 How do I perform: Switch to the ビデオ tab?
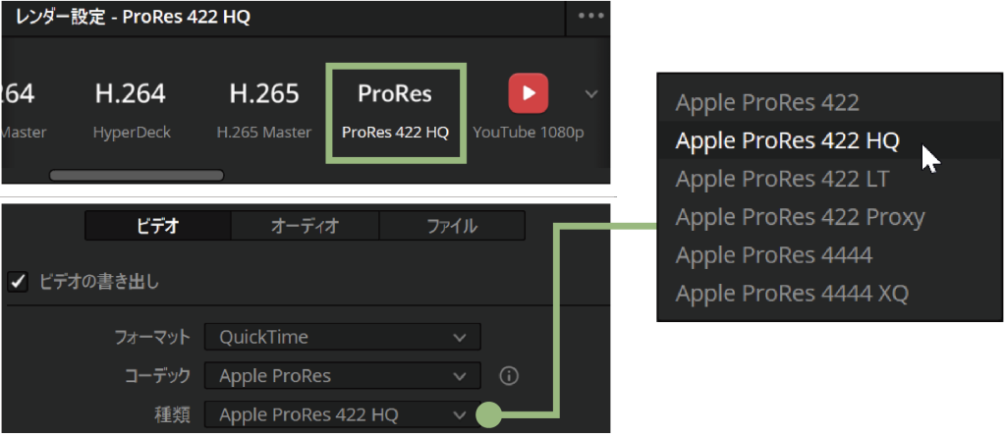click(157, 226)
